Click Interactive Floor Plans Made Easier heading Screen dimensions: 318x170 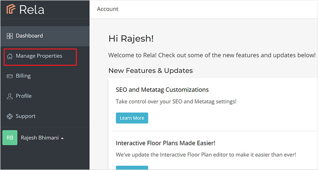(165, 143)
